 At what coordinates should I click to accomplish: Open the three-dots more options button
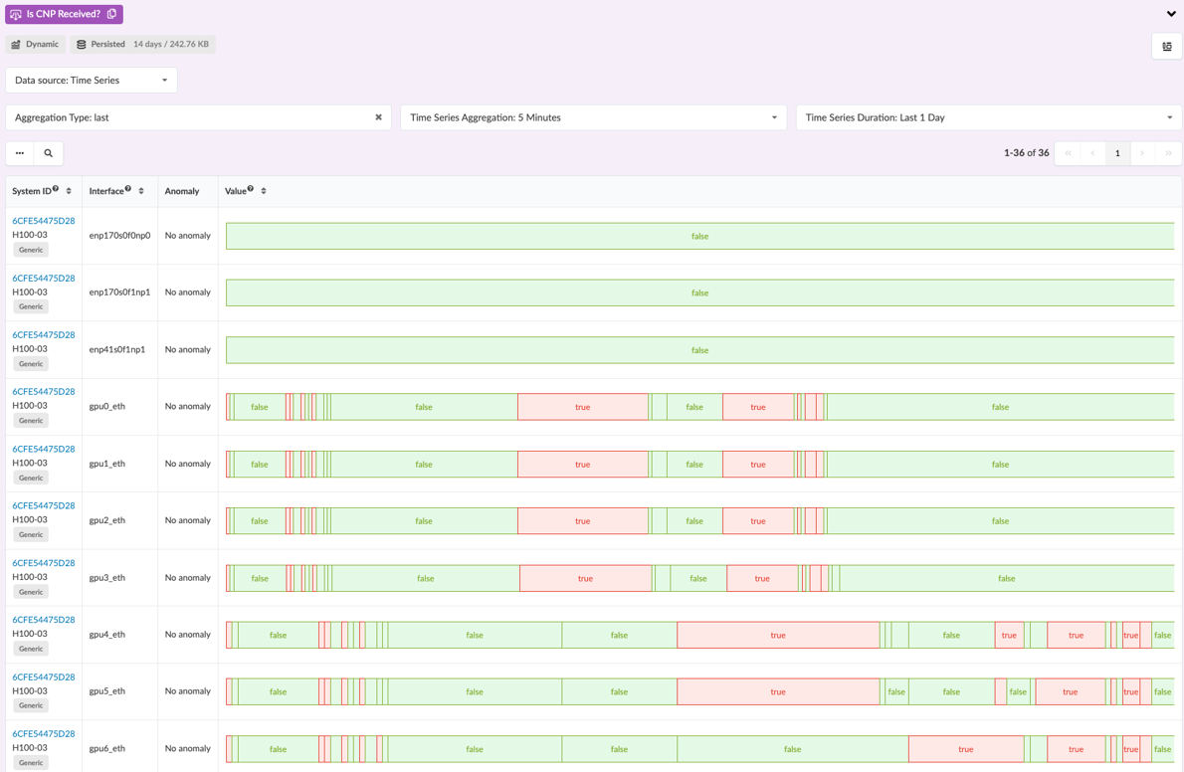point(20,152)
